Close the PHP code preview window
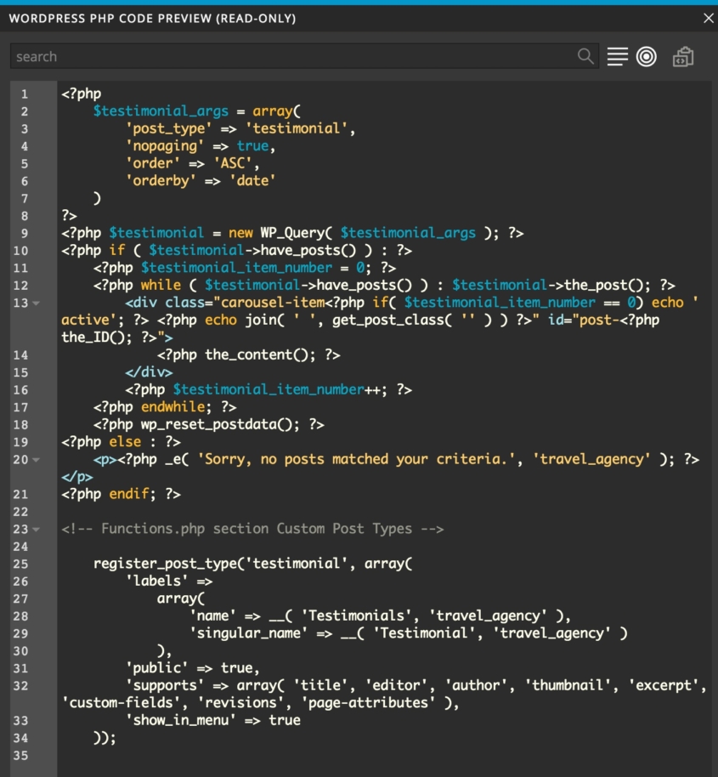Image resolution: width=718 pixels, height=777 pixels. tap(708, 18)
